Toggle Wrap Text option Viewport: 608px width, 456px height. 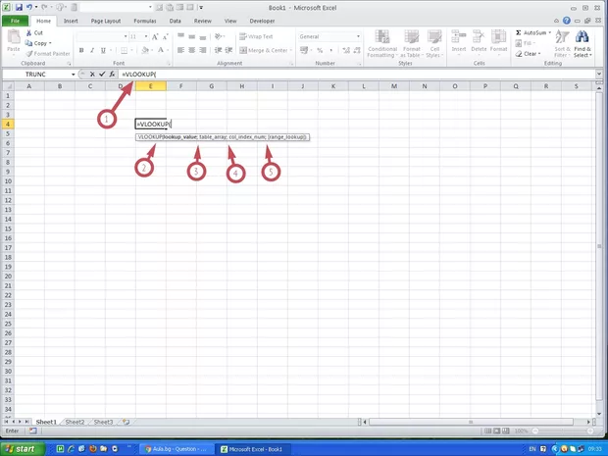[x=255, y=36]
